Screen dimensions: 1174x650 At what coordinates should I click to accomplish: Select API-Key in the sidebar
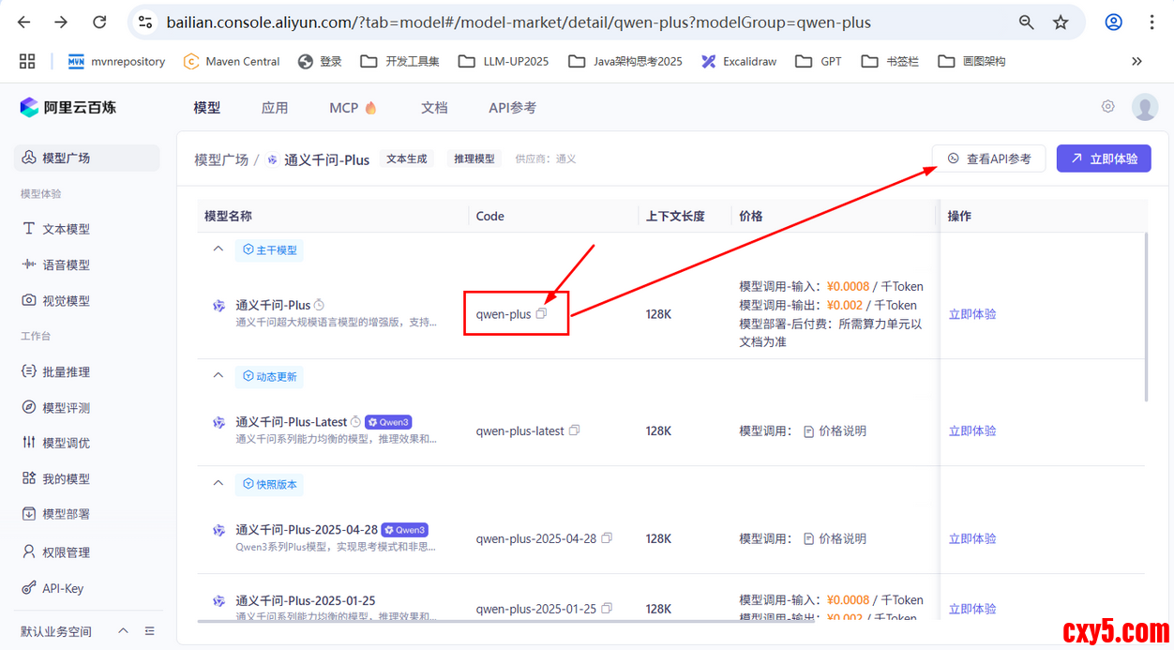point(63,588)
